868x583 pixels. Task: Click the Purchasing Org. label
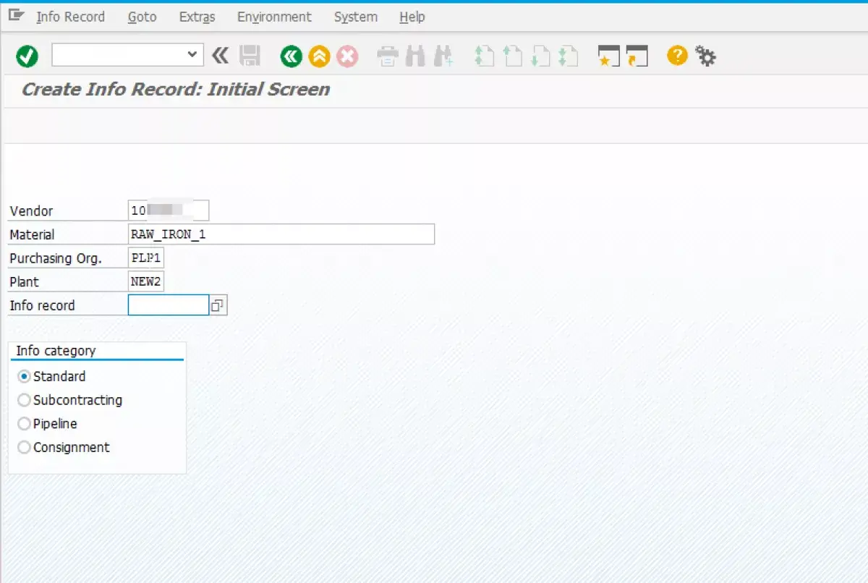point(56,258)
